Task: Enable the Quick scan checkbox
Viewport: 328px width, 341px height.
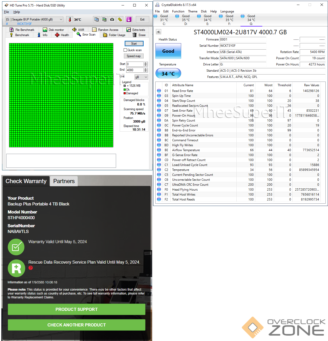Action: click(125, 50)
